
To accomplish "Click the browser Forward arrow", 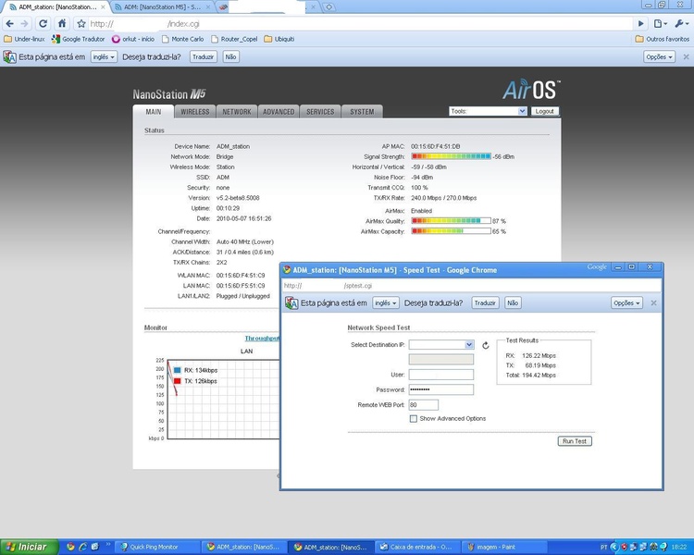I will (x=25, y=23).
